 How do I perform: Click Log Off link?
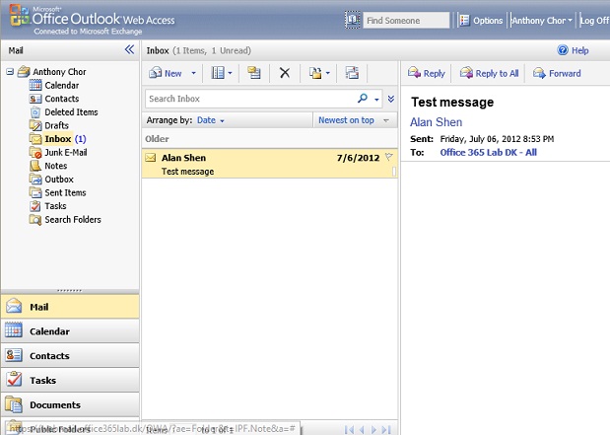tap(594, 21)
